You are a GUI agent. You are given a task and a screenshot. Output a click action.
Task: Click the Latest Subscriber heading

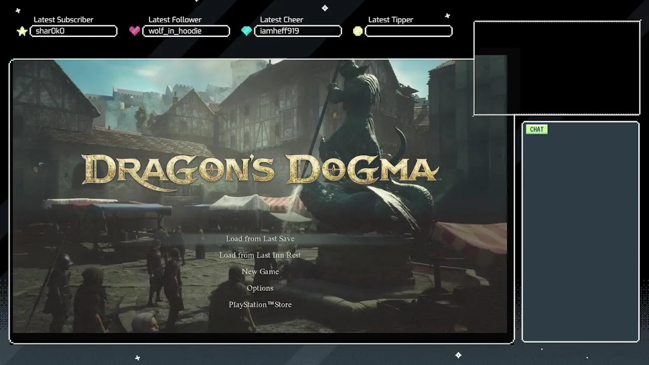(63, 20)
